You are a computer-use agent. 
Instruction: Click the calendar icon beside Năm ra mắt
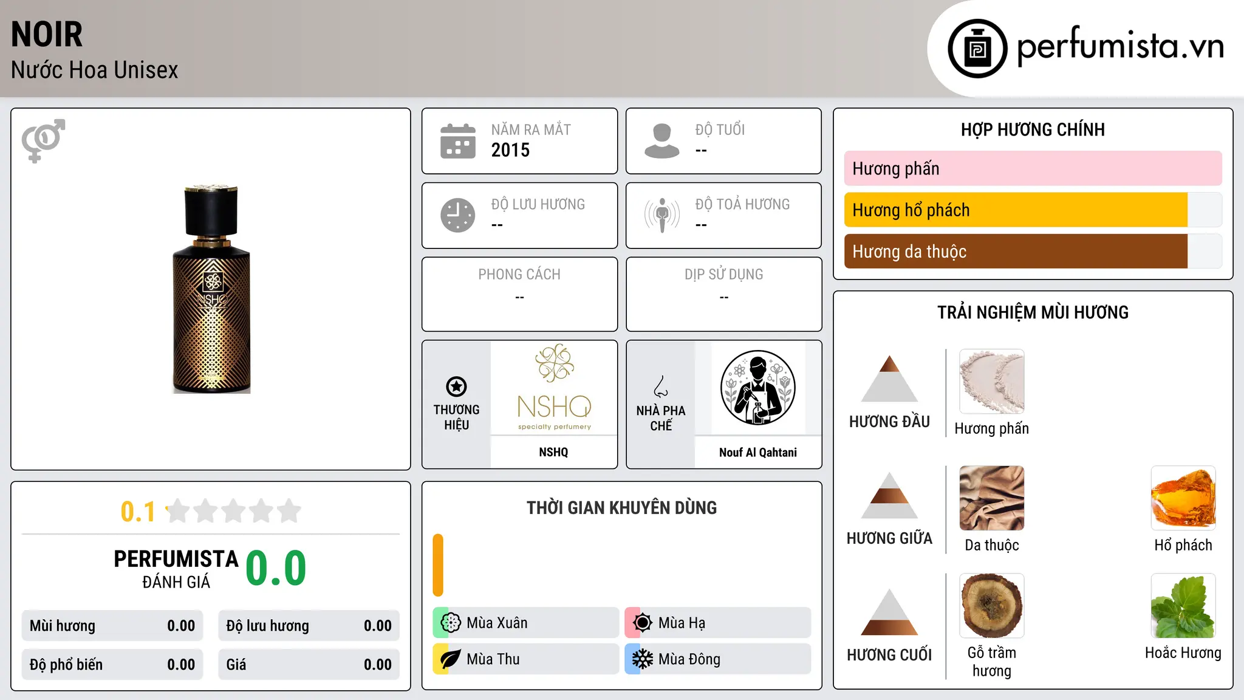458,141
